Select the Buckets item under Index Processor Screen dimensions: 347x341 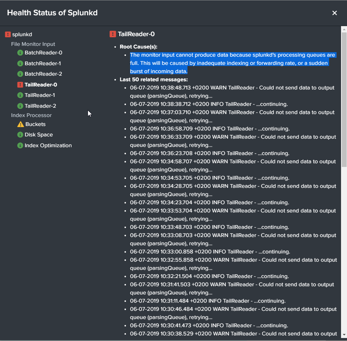click(35, 124)
